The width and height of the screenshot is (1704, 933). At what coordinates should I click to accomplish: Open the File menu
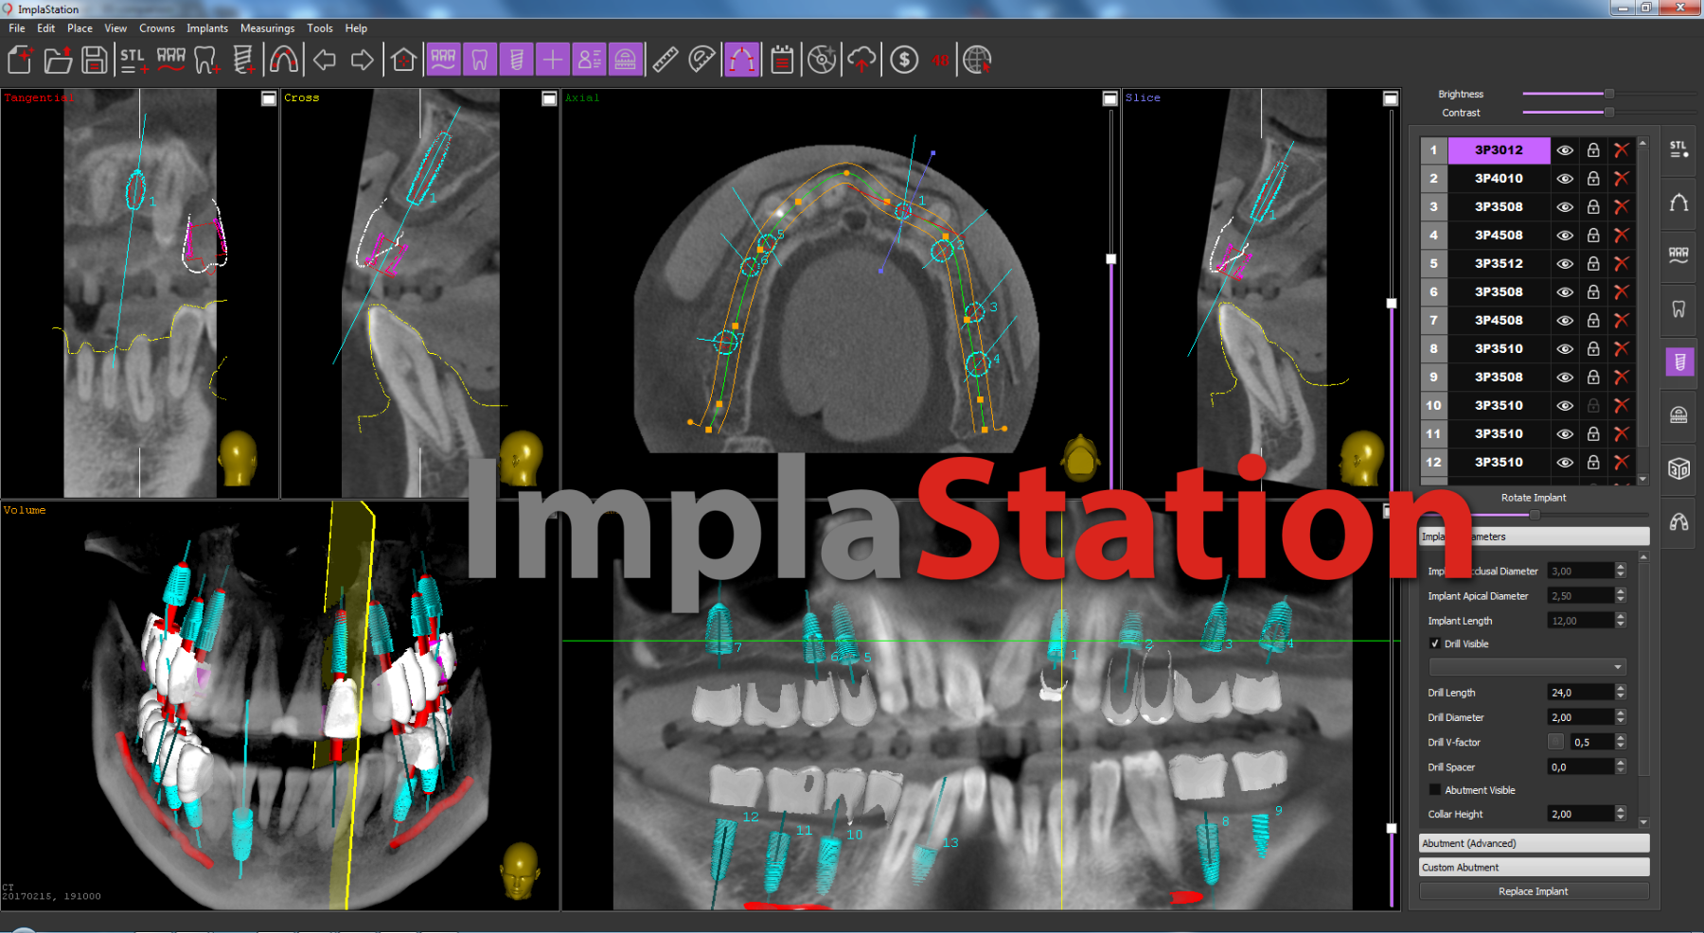[x=17, y=28]
